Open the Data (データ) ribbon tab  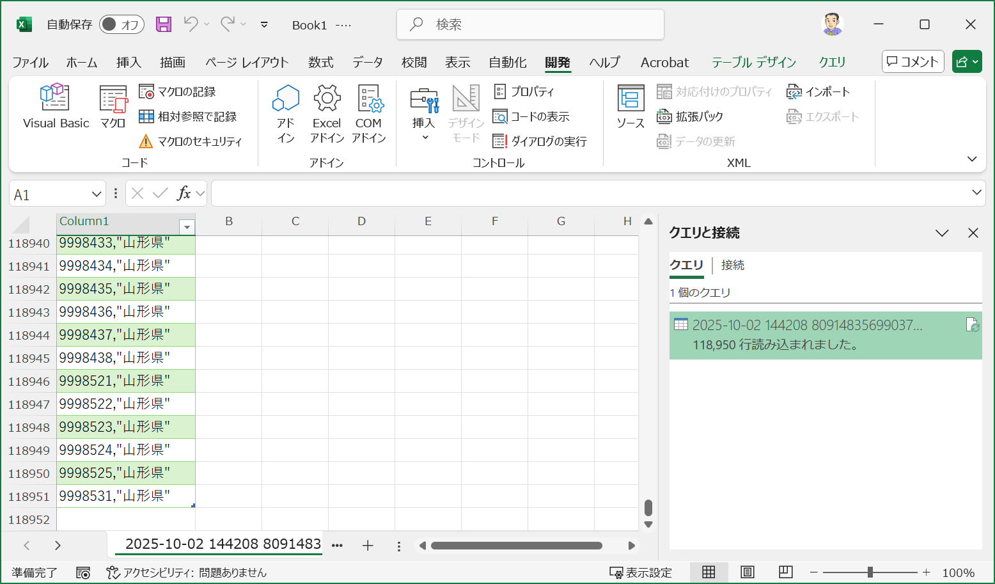(x=367, y=62)
